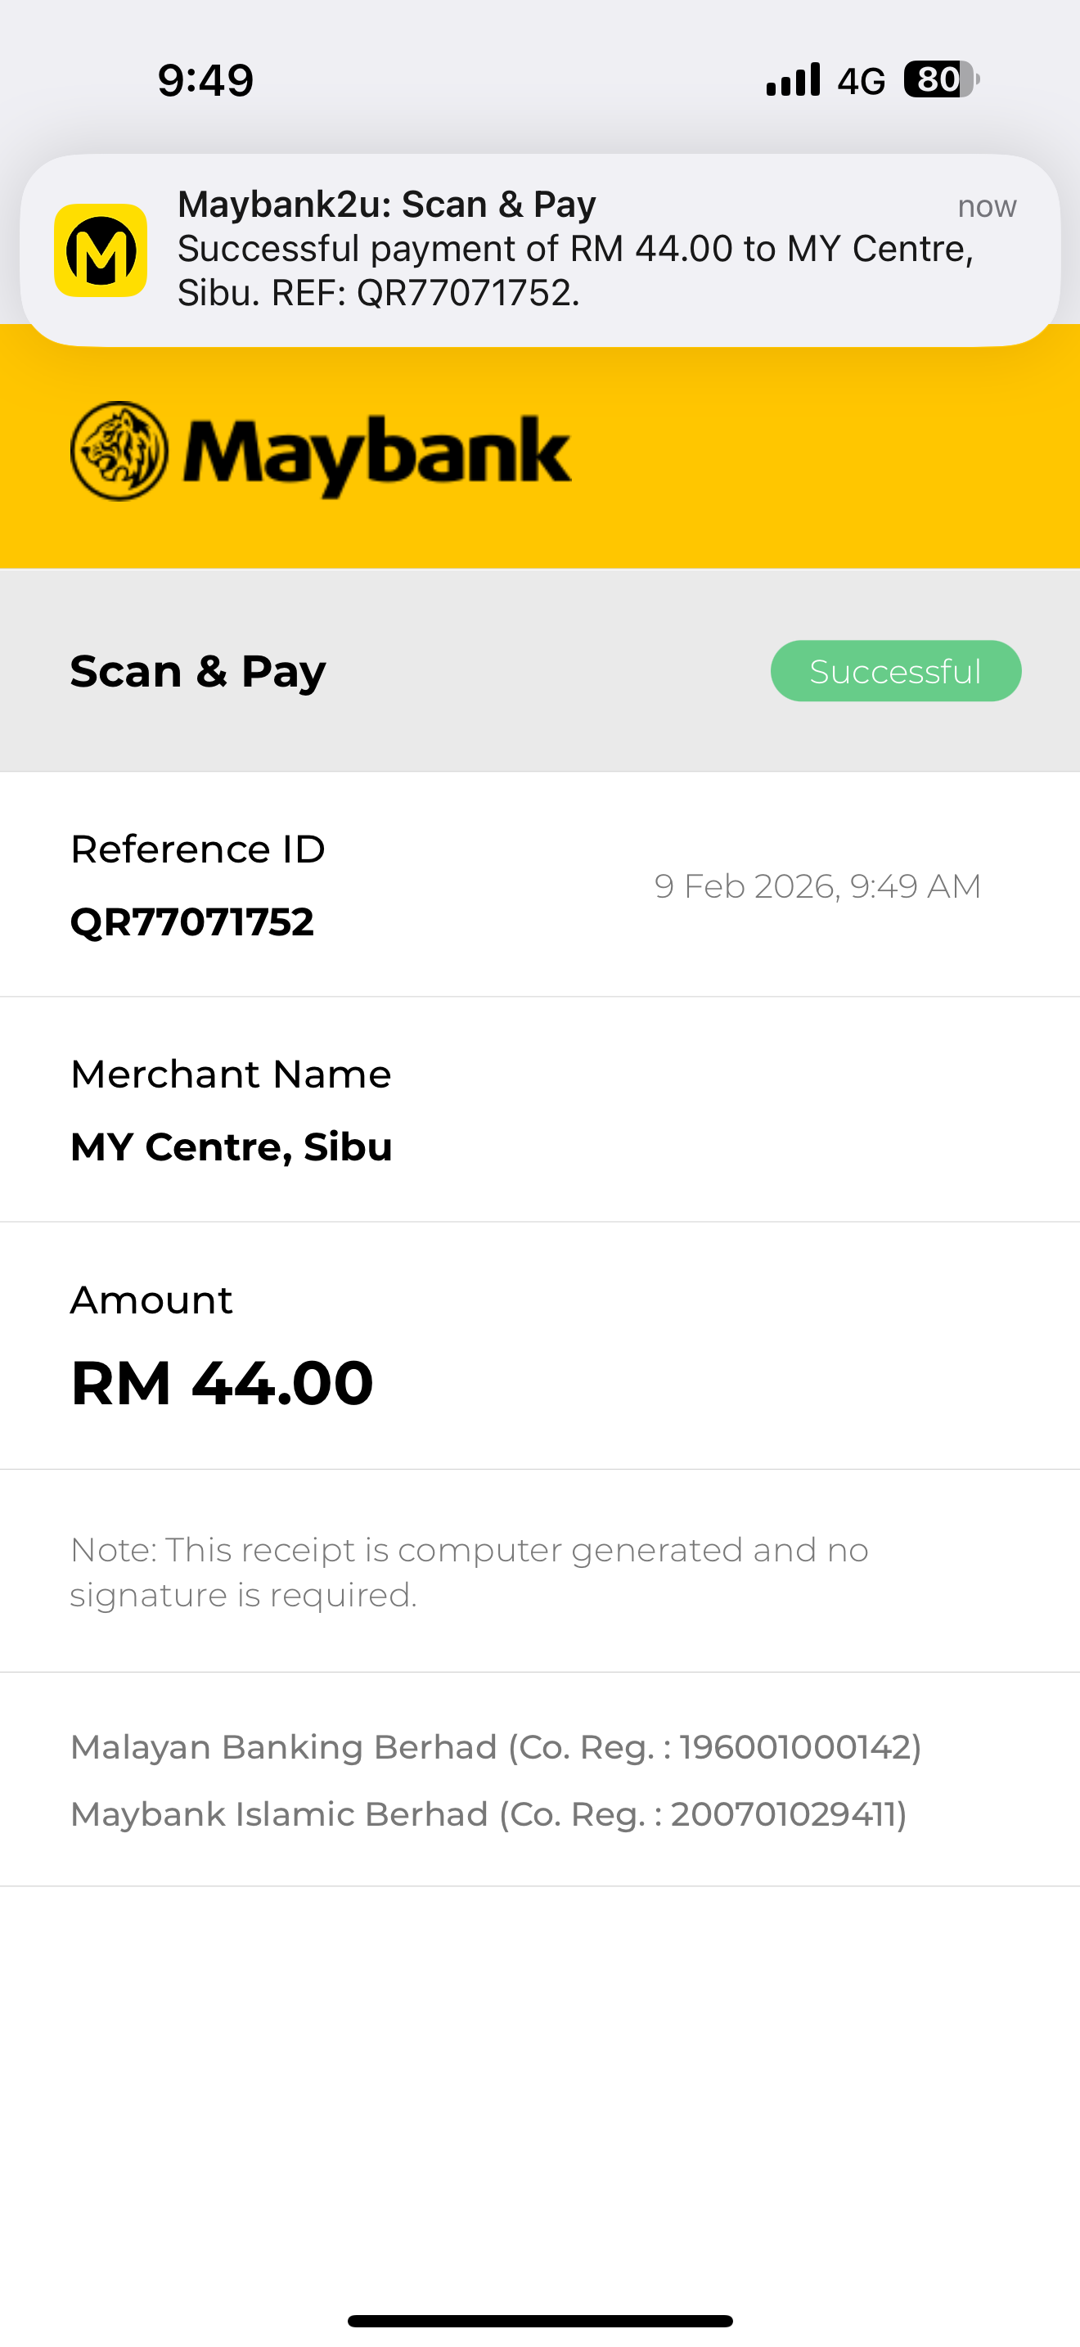The height and width of the screenshot is (2347, 1080).
Task: Tap the Maybank Islamic Berhad registration line
Action: [488, 1815]
